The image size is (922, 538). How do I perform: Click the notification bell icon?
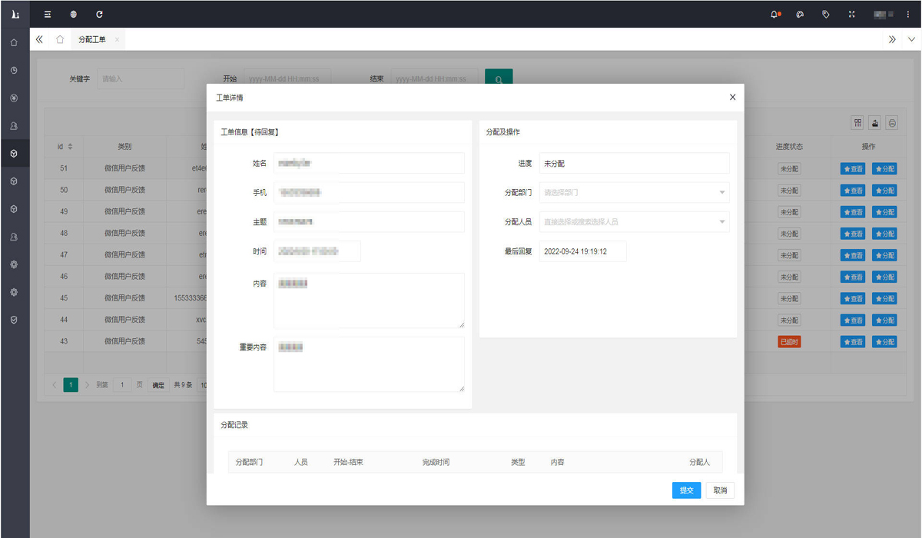pyautogui.click(x=774, y=14)
